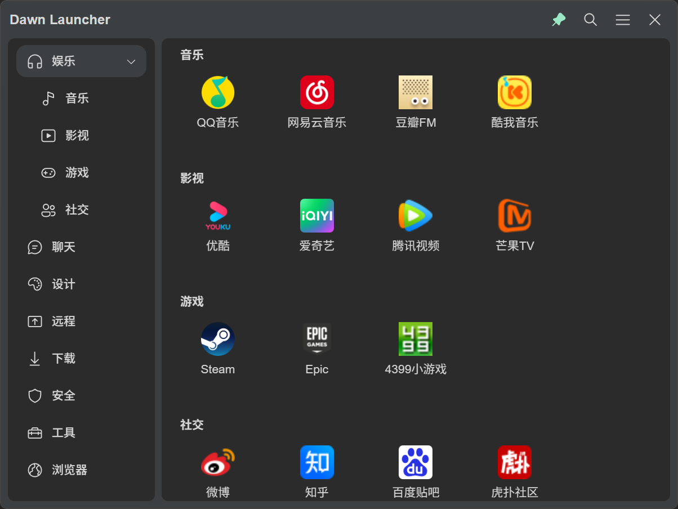
Task: Open the Steam icon
Action: [218, 339]
